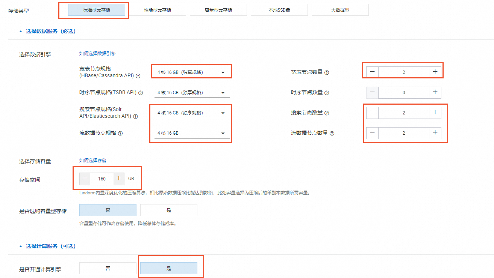Increase 流数据节点数量 with plus button
The height and width of the screenshot is (278, 494).
click(435, 133)
